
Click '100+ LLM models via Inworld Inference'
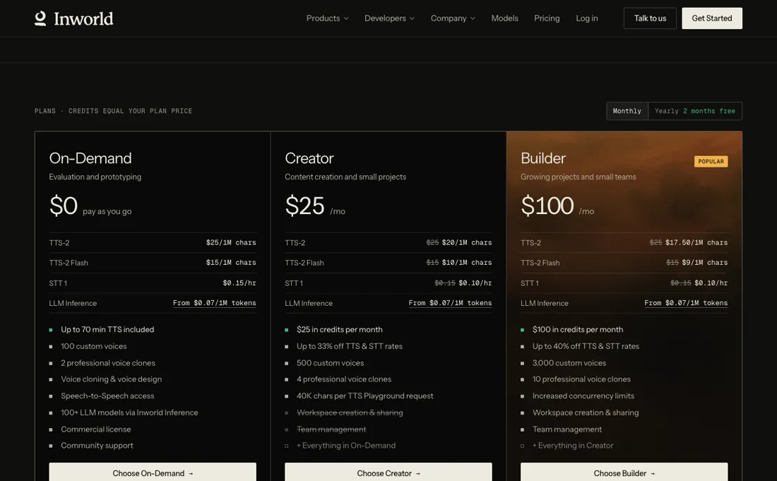(129, 412)
